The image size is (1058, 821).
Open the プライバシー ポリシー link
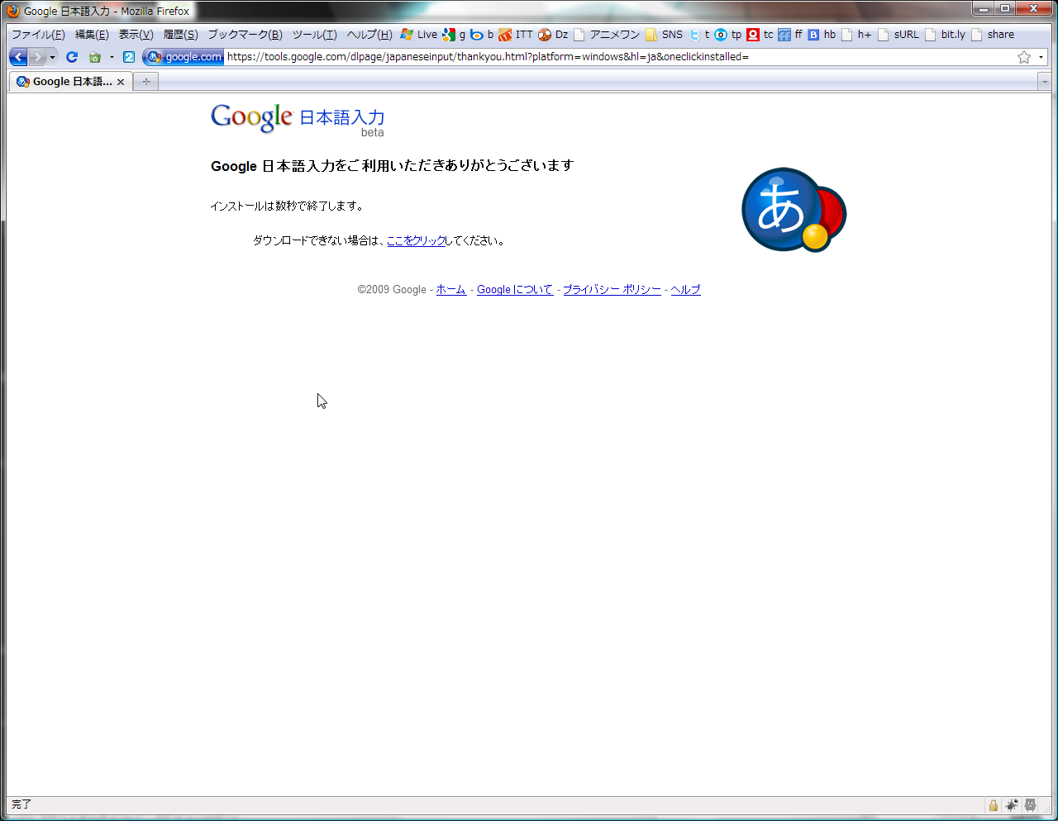pyautogui.click(x=612, y=289)
